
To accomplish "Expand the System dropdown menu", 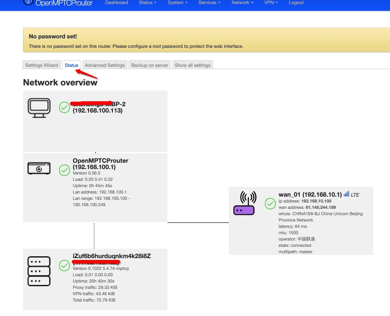I will (177, 3).
